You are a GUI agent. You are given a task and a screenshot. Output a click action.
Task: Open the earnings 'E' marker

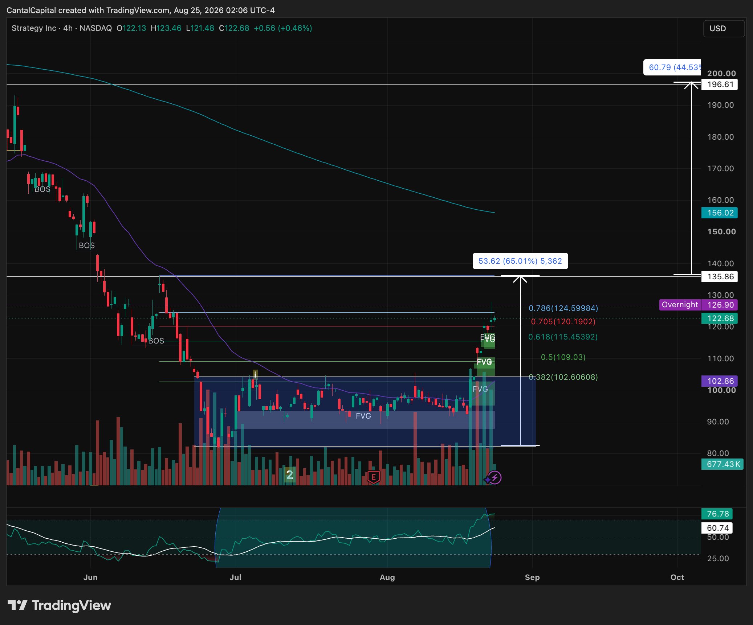(x=374, y=477)
